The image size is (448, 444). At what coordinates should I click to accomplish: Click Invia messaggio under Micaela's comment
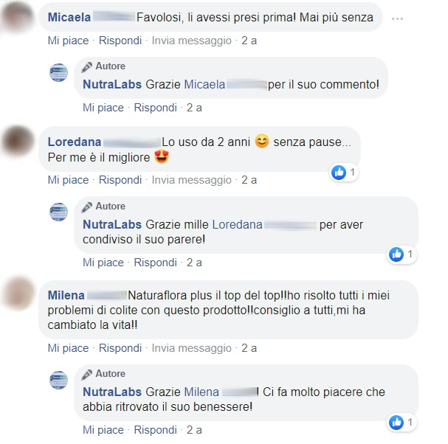[191, 41]
